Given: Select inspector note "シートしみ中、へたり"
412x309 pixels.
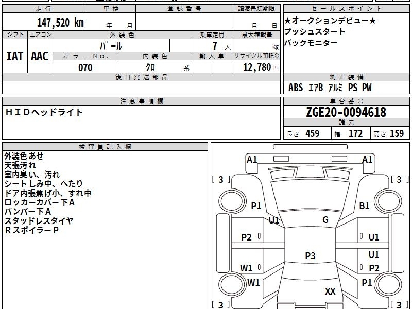Looking at the screenshot, I should 44,184.
